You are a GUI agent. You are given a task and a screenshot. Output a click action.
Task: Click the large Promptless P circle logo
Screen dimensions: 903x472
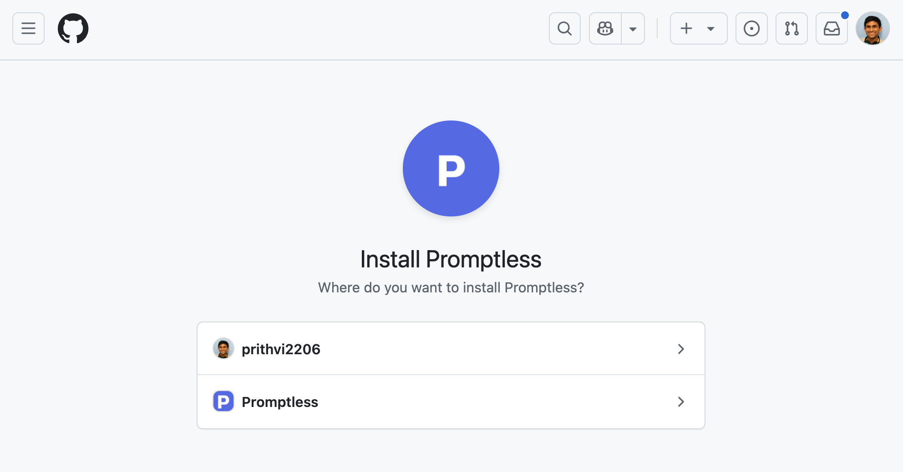[451, 168]
